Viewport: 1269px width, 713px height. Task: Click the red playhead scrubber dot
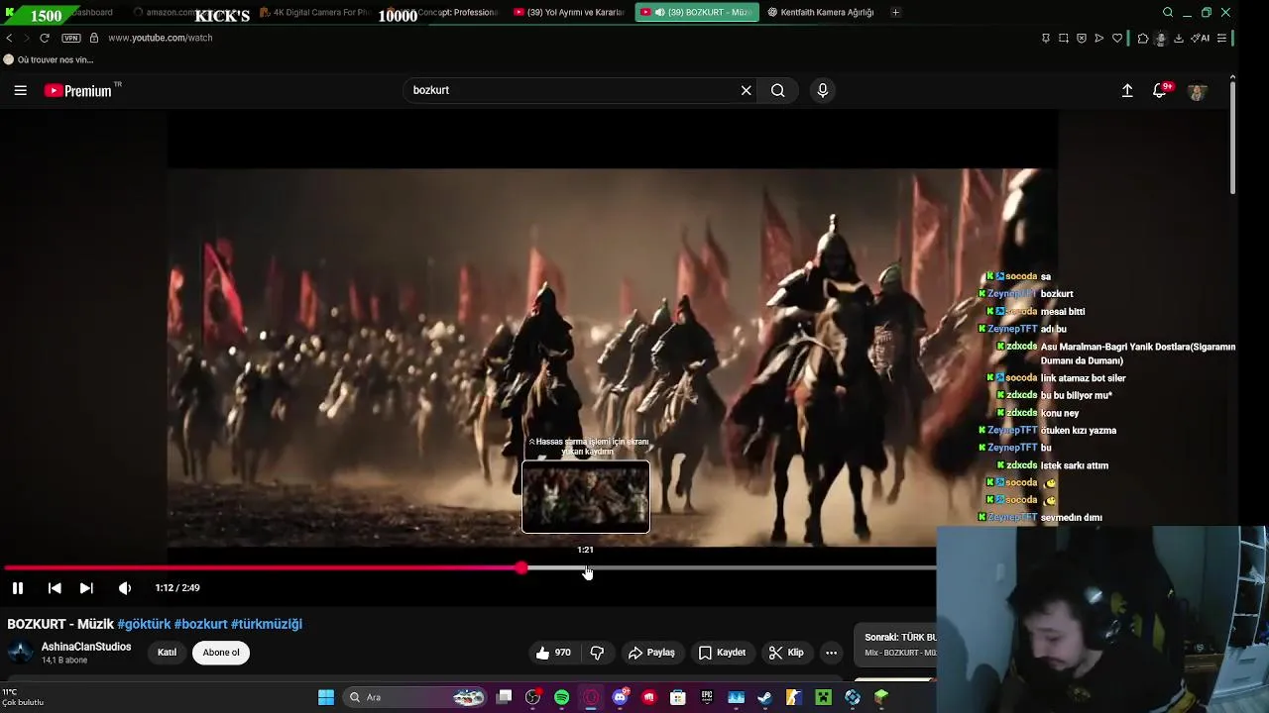coord(521,568)
